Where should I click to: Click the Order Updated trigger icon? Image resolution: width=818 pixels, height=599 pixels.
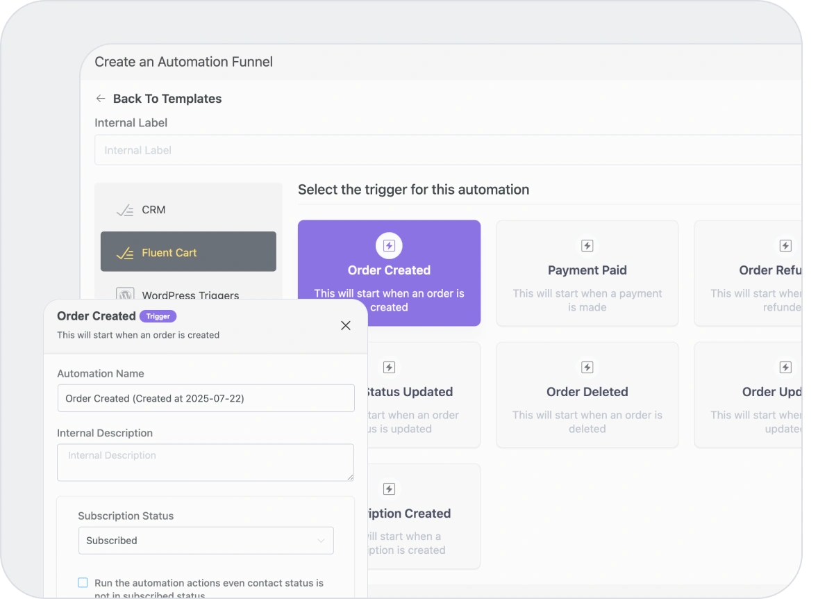click(785, 367)
